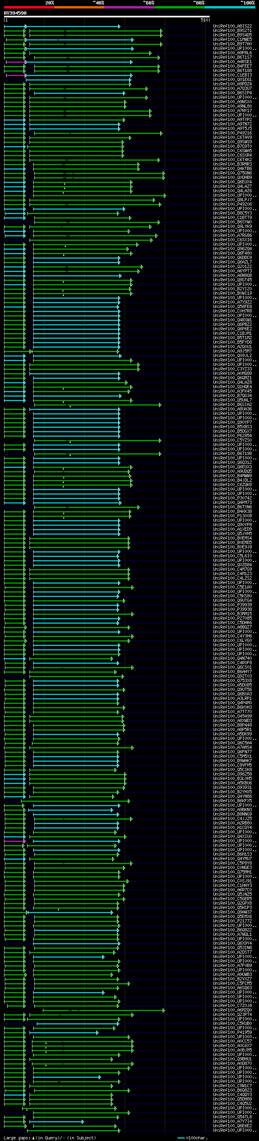Choose hit UniRef100_A4RSE1

(232, 62)
